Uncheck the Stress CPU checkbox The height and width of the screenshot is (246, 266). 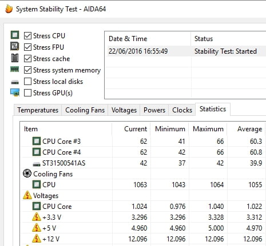(28, 36)
